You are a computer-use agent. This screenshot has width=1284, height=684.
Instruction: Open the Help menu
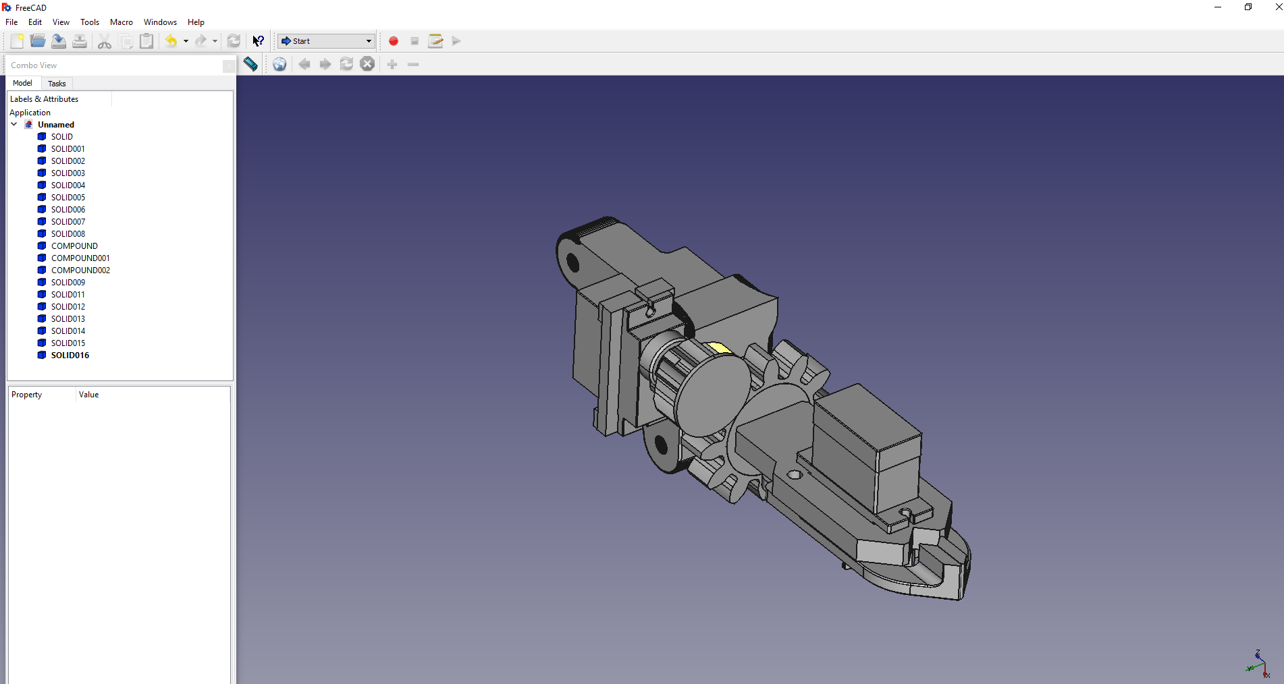[x=196, y=22]
